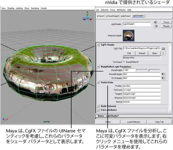Click the Binormal binormal:map1 field
Screen dimensions: 173x150
142,98
